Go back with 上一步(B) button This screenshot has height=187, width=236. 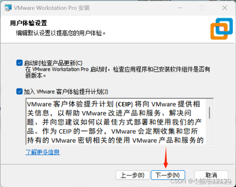coord(132,175)
